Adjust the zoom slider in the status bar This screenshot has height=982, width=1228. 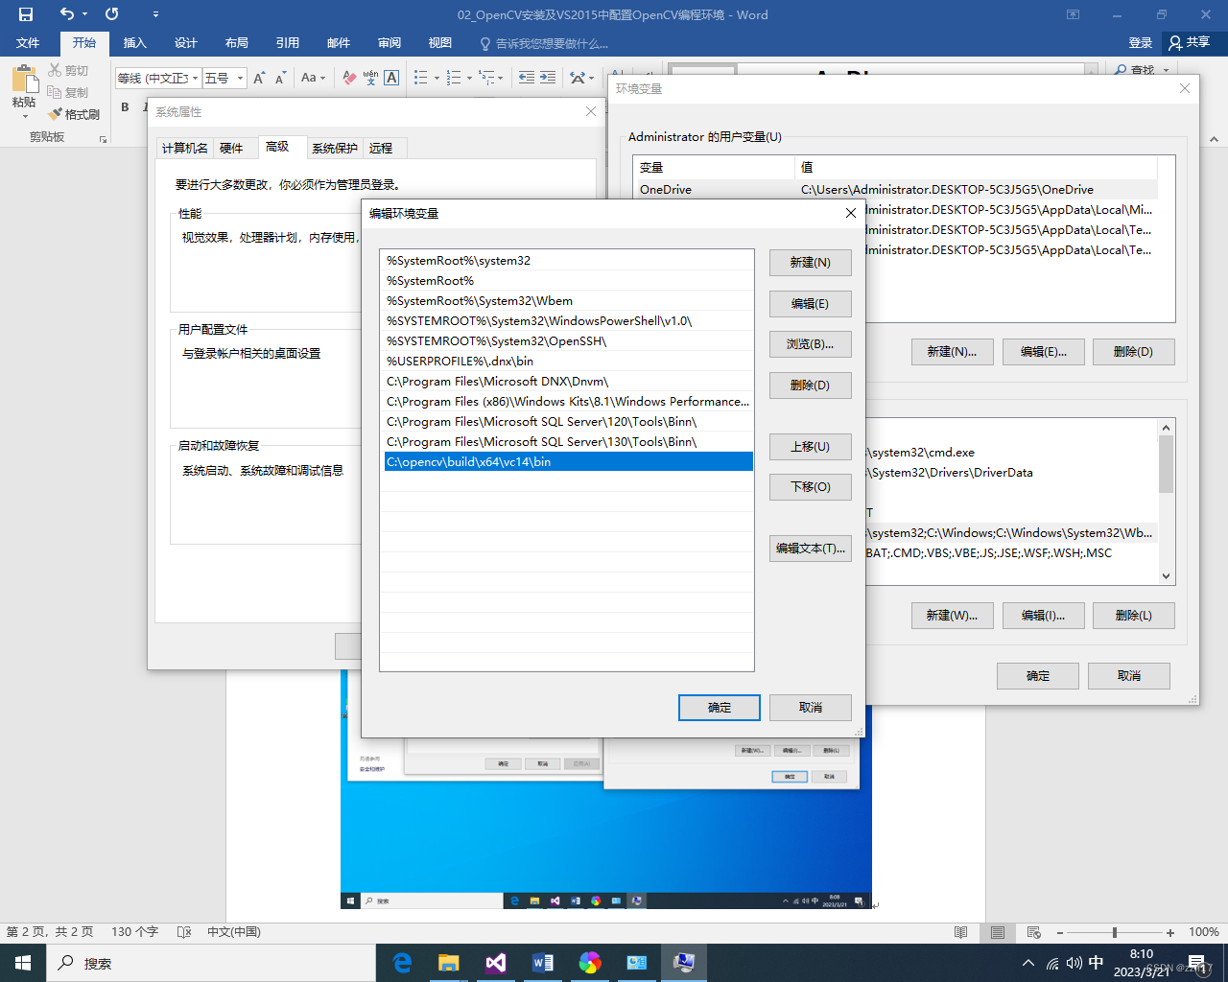coord(1115,931)
